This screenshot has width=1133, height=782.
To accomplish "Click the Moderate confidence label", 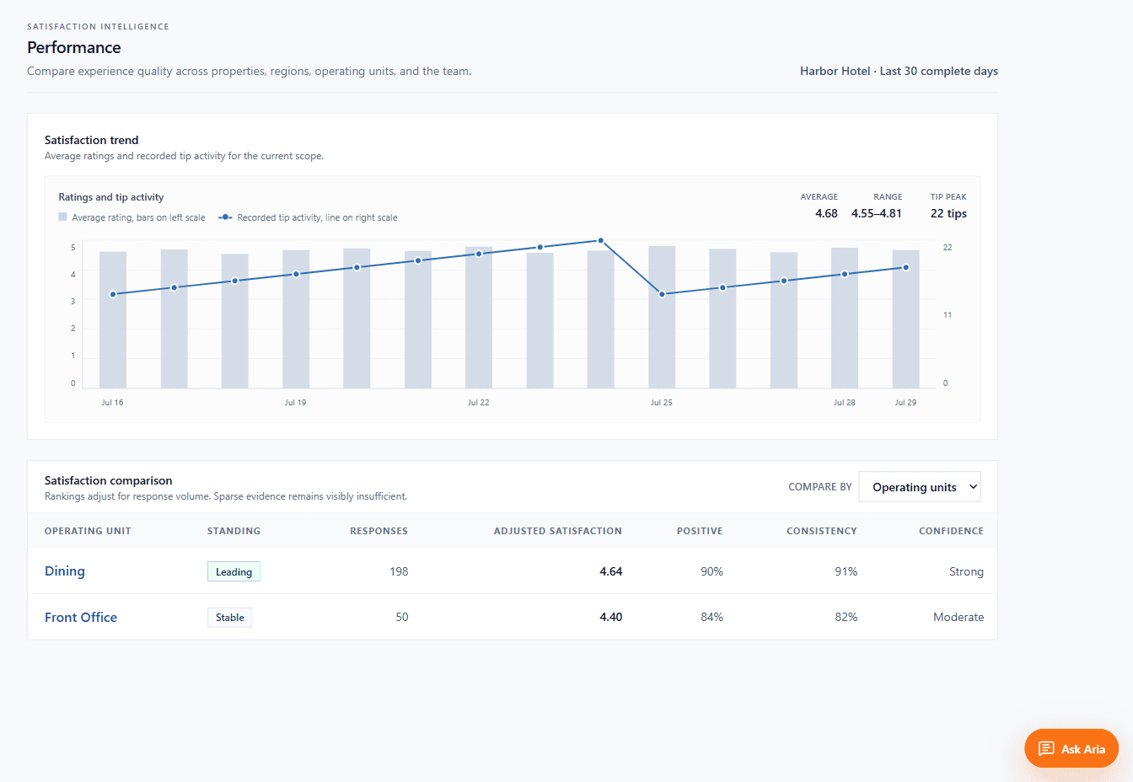I will pyautogui.click(x=958, y=617).
